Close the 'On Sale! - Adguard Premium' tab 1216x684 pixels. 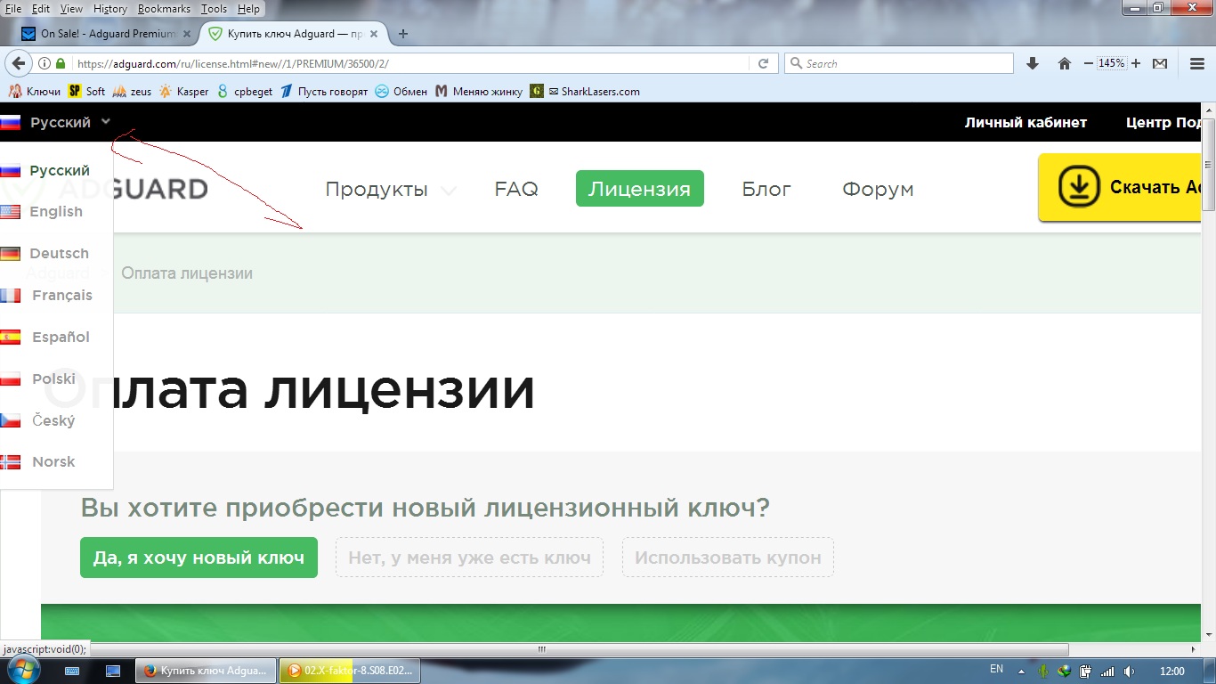point(187,34)
